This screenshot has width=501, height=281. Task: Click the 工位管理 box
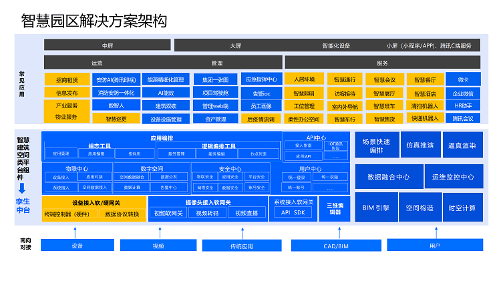pos(304,106)
